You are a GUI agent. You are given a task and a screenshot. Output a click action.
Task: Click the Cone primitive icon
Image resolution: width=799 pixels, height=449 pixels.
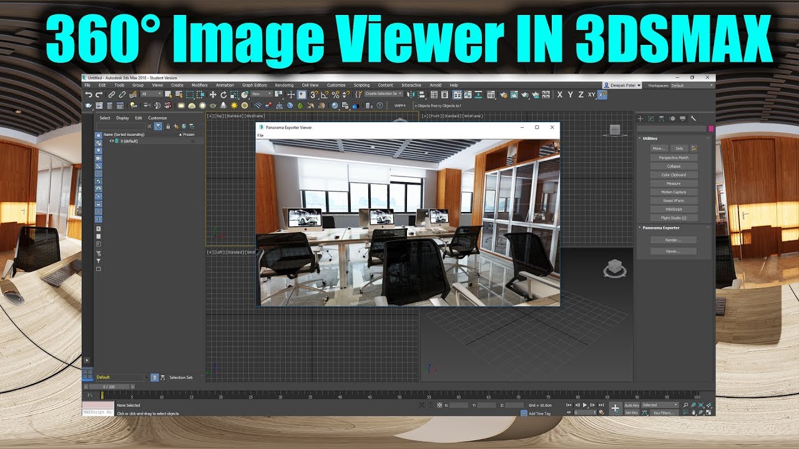click(x=223, y=105)
